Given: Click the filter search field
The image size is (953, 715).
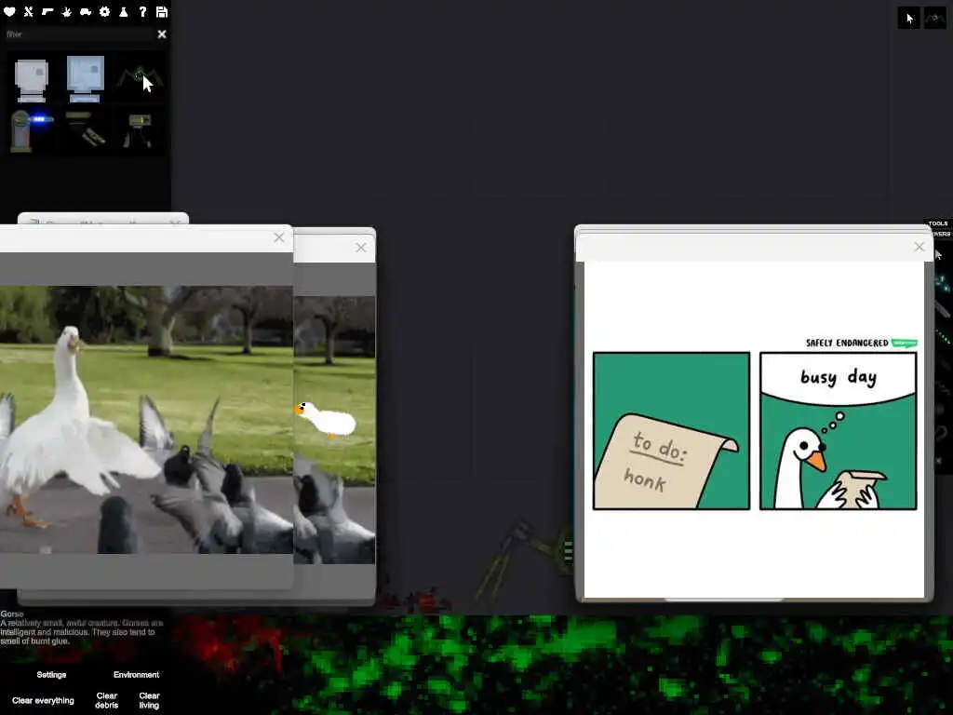Looking at the screenshot, I should tap(79, 34).
